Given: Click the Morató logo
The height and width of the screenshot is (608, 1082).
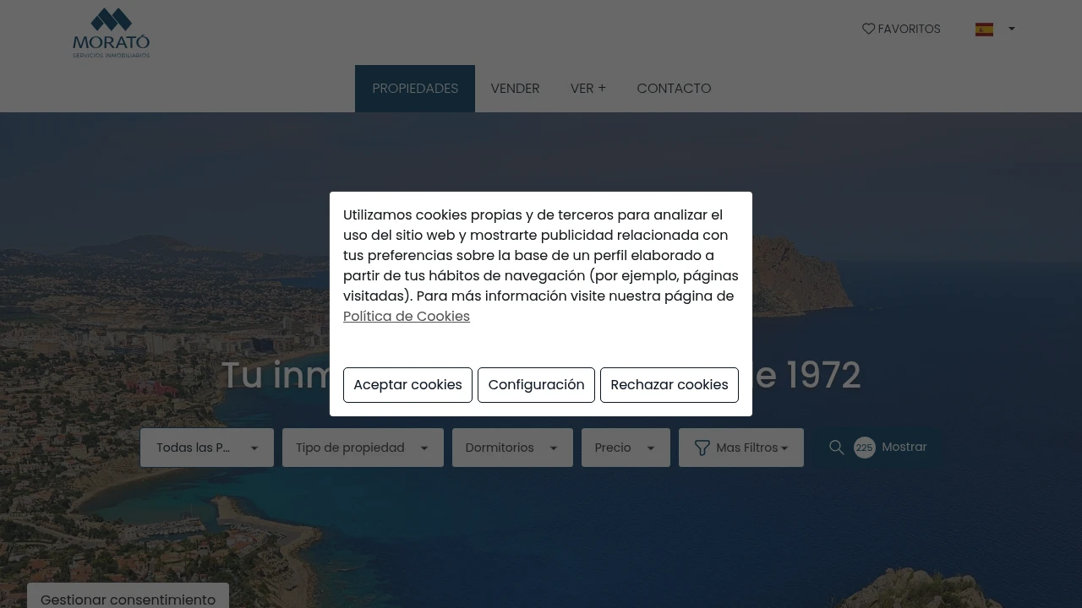Looking at the screenshot, I should [111, 33].
